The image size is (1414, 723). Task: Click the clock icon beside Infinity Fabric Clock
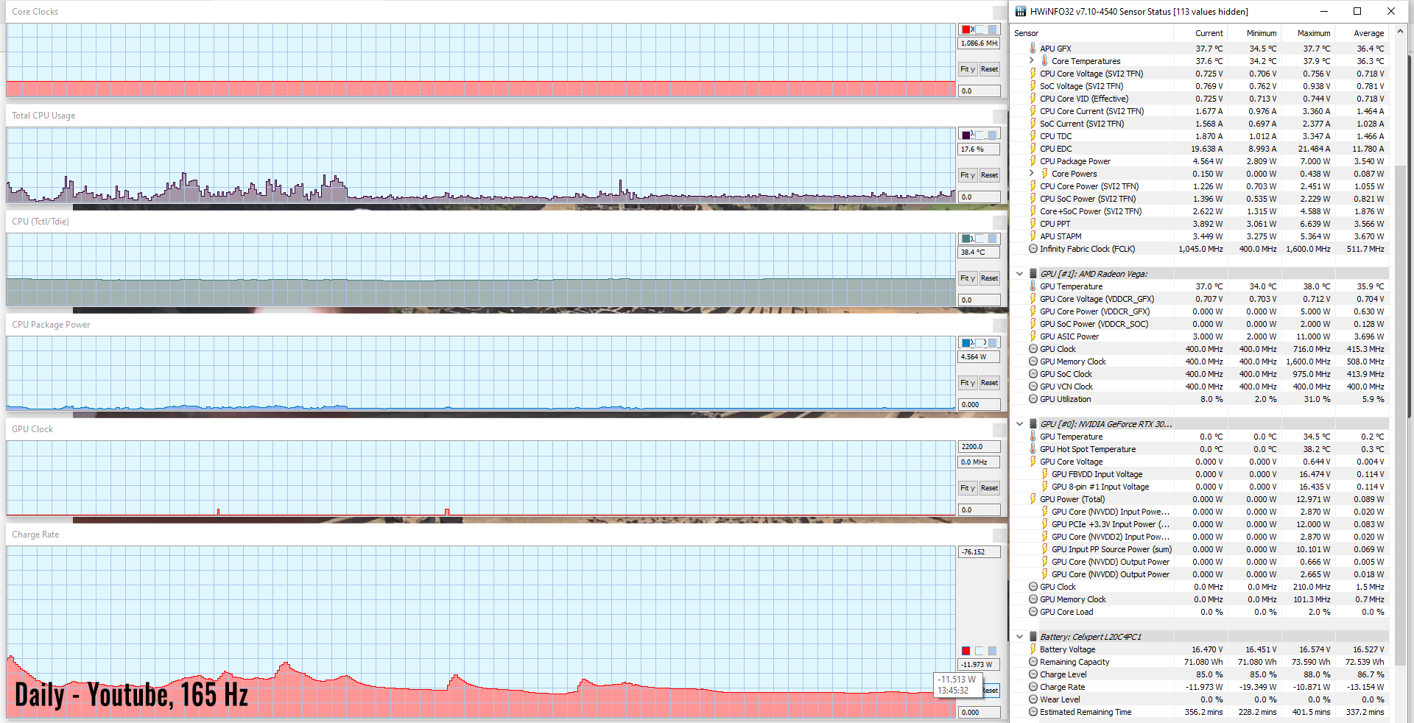click(1033, 249)
